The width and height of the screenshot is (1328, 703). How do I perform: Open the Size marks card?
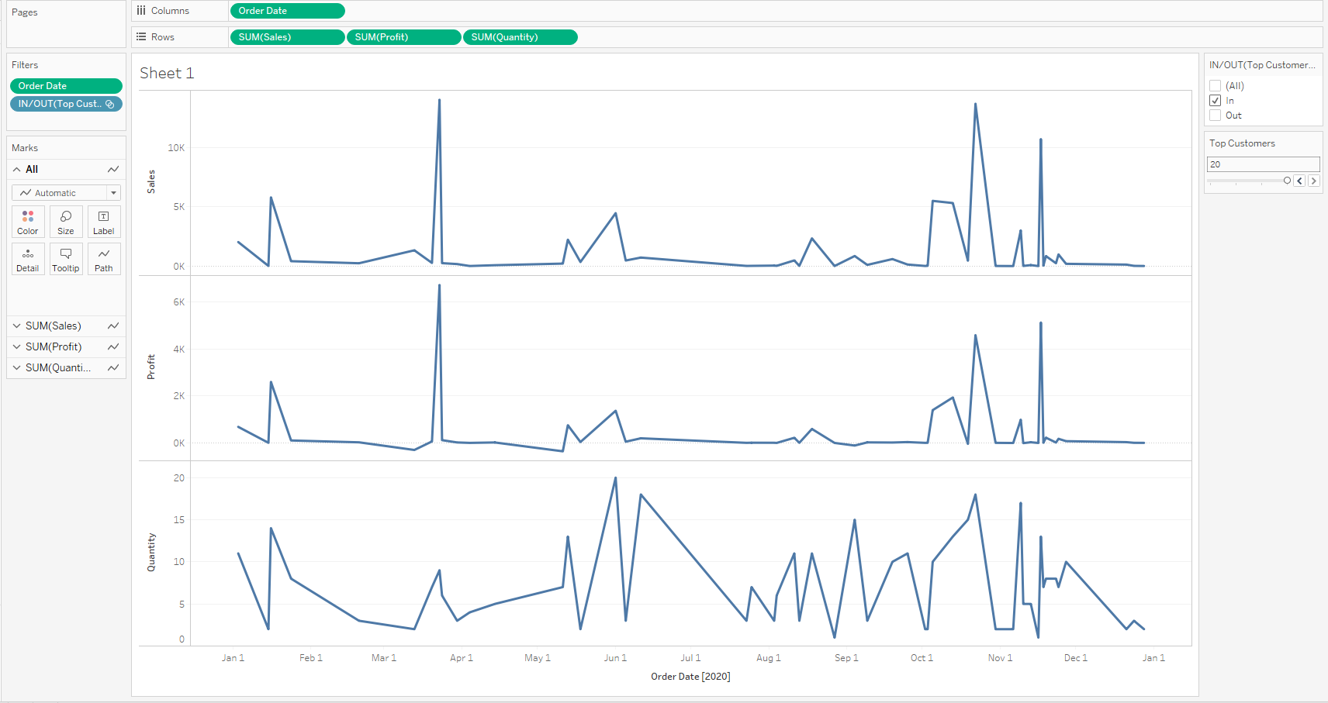click(66, 222)
